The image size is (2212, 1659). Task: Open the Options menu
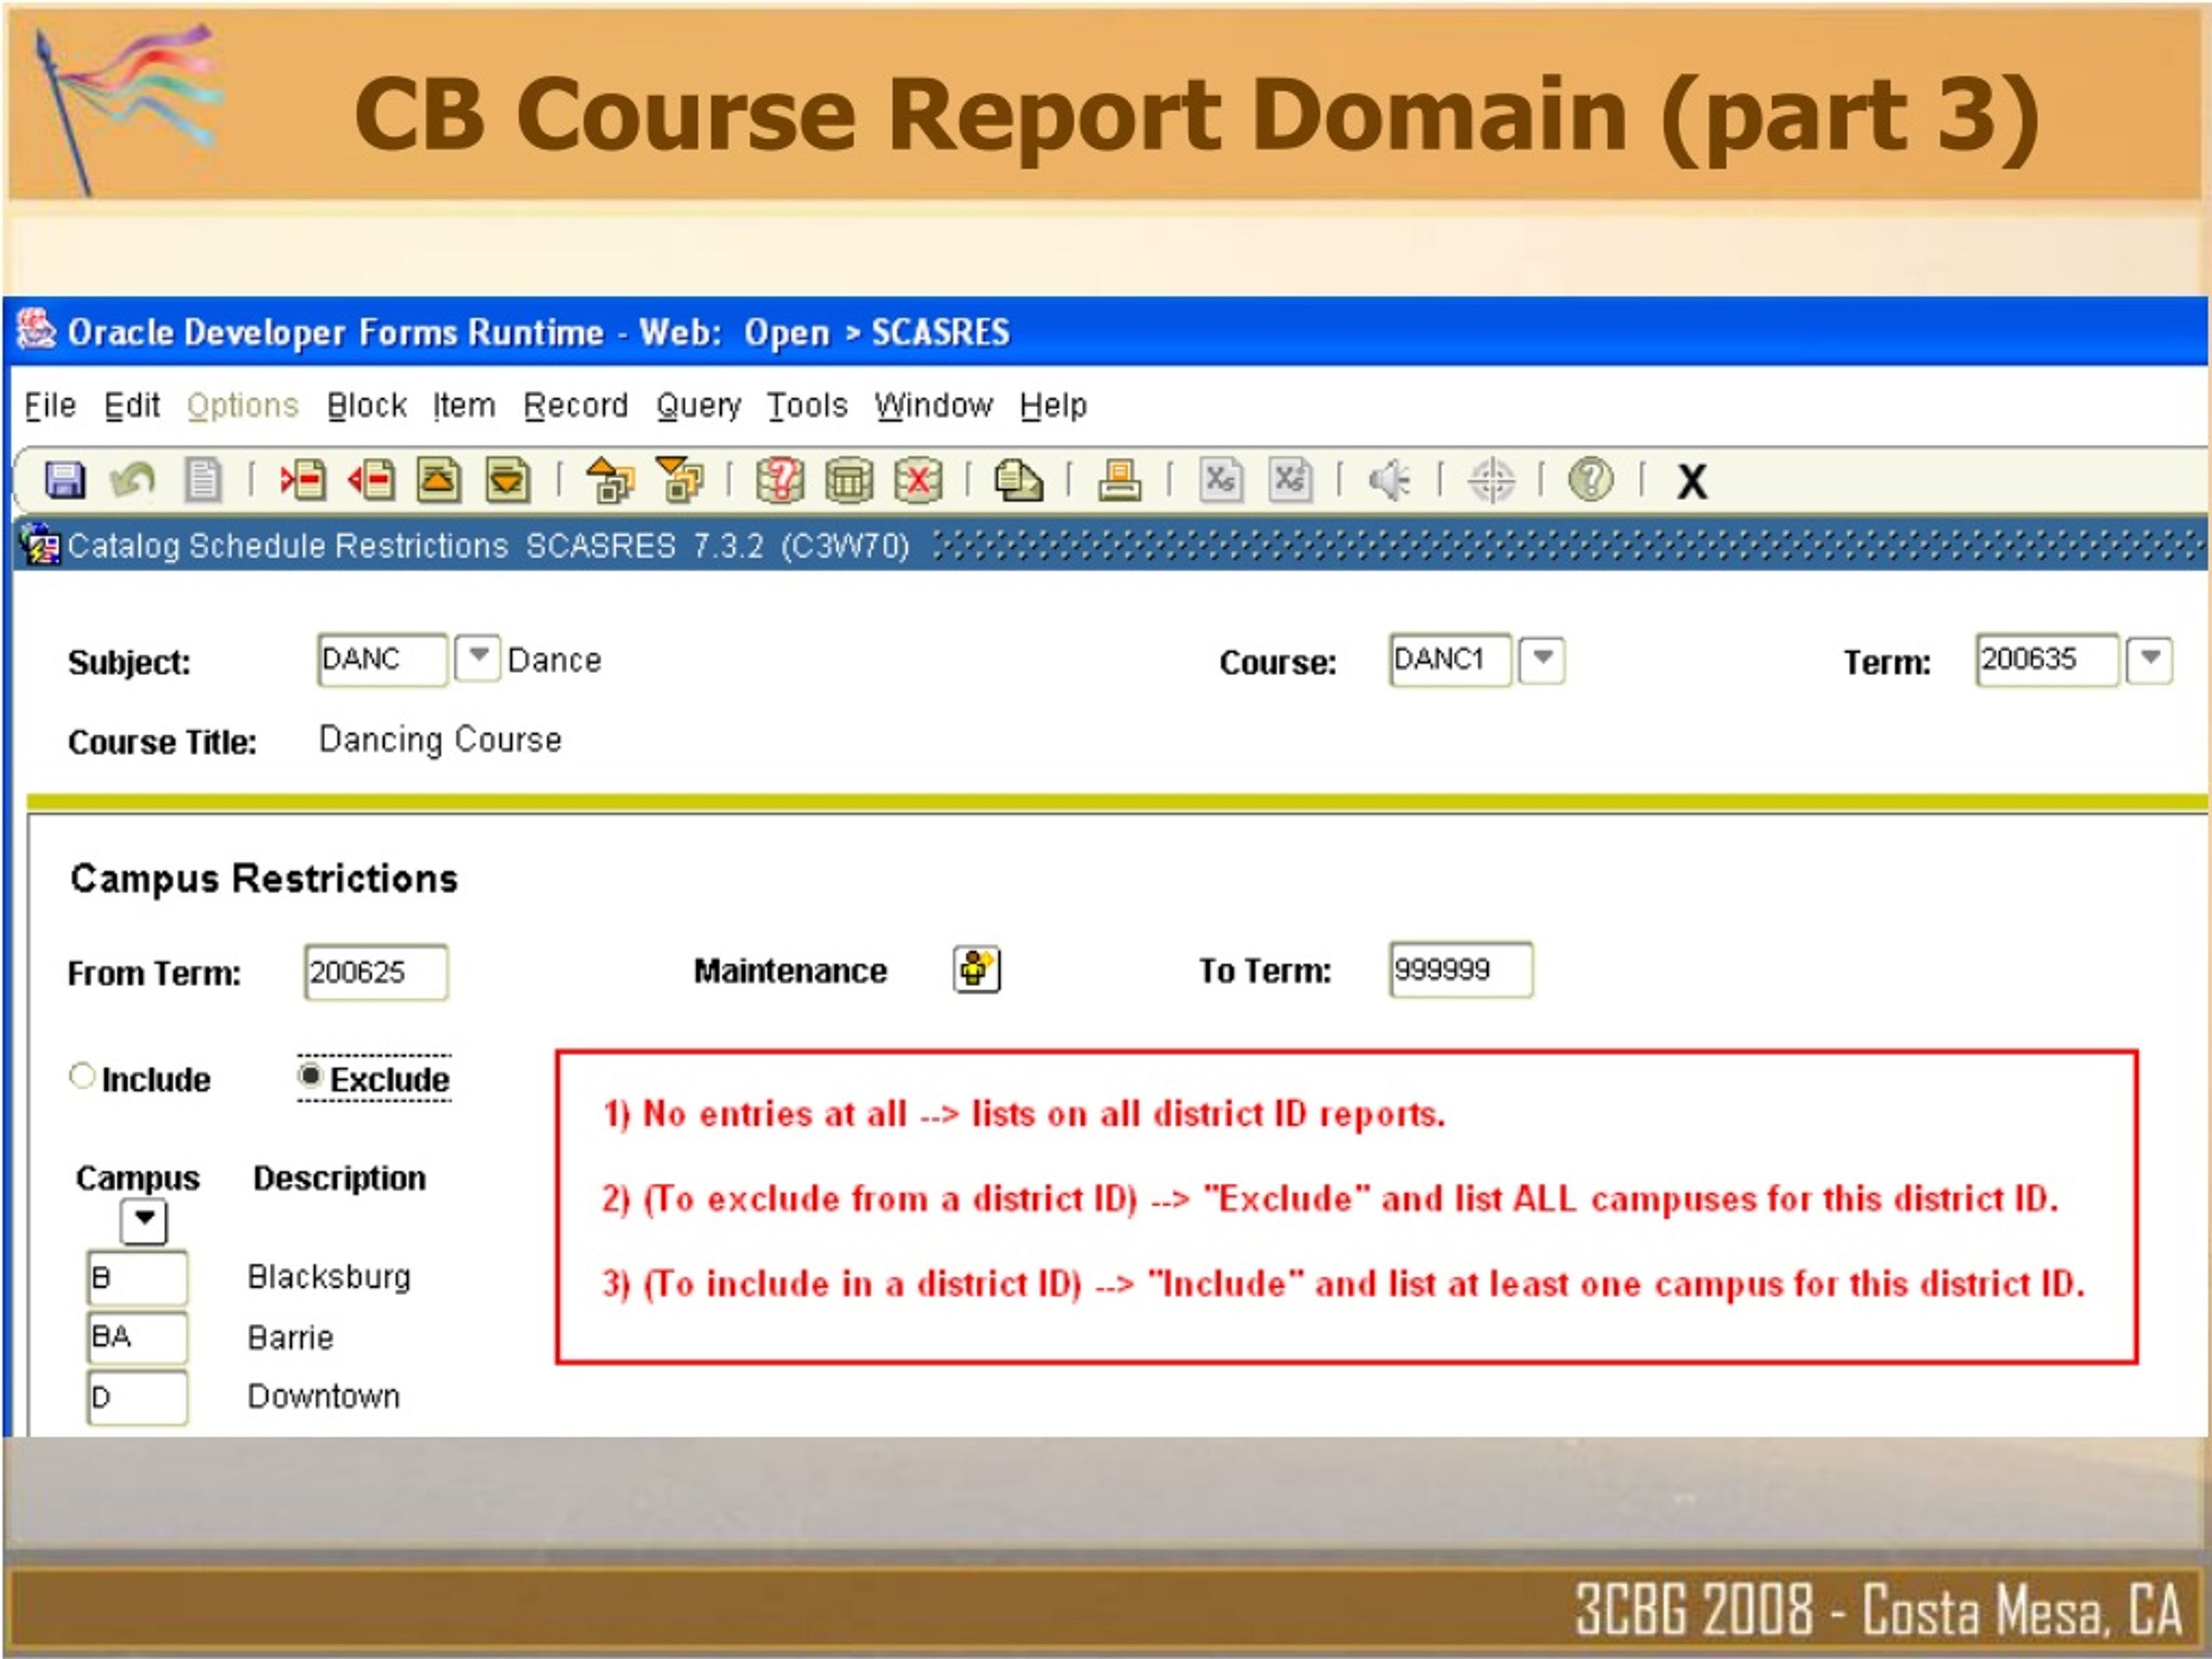click(243, 405)
